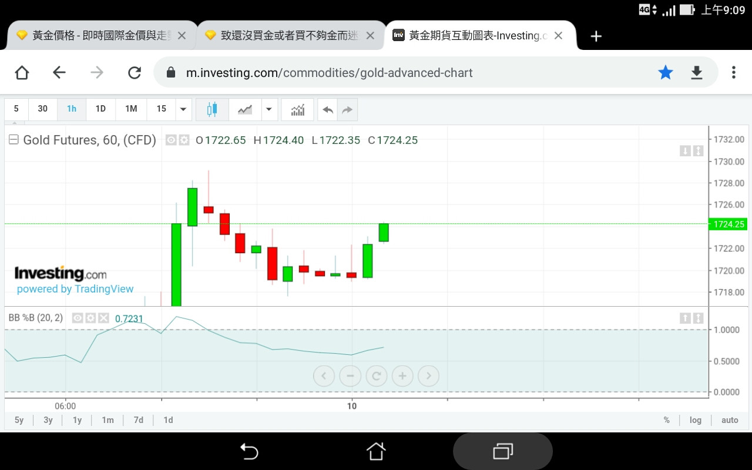Show the 7d date range
Viewport: 752px width, 470px height.
click(x=139, y=420)
